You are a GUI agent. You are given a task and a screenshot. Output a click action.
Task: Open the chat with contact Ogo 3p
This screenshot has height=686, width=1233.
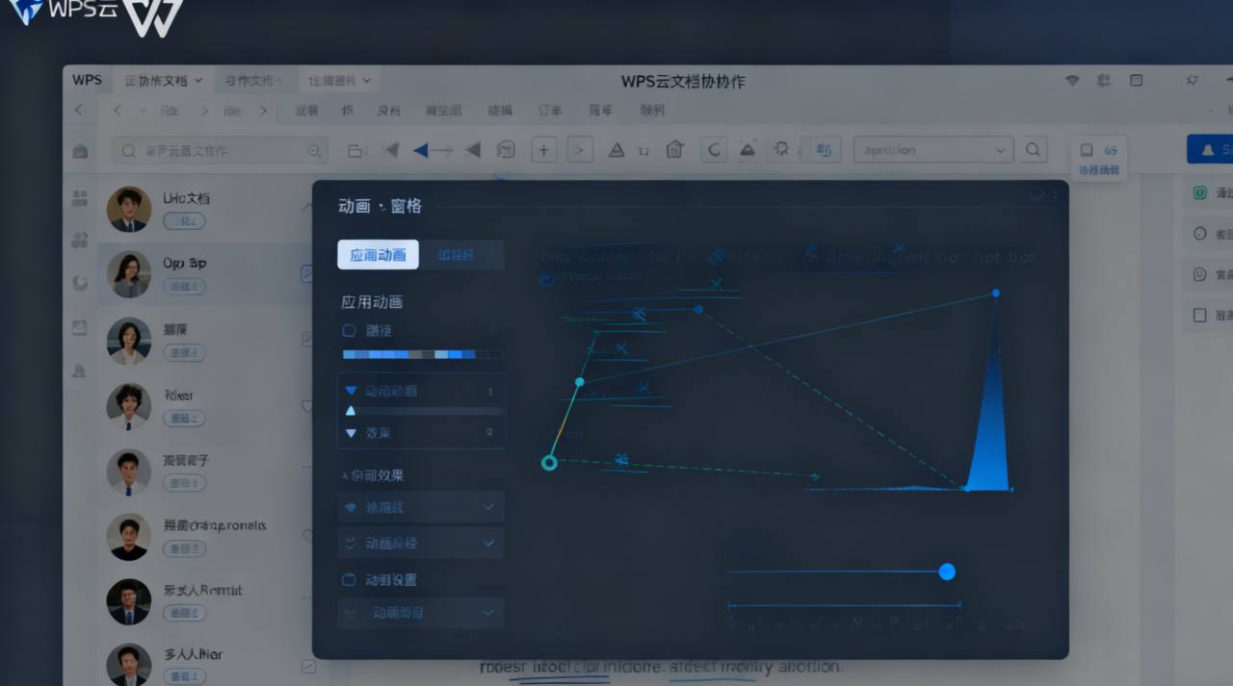coord(193,273)
